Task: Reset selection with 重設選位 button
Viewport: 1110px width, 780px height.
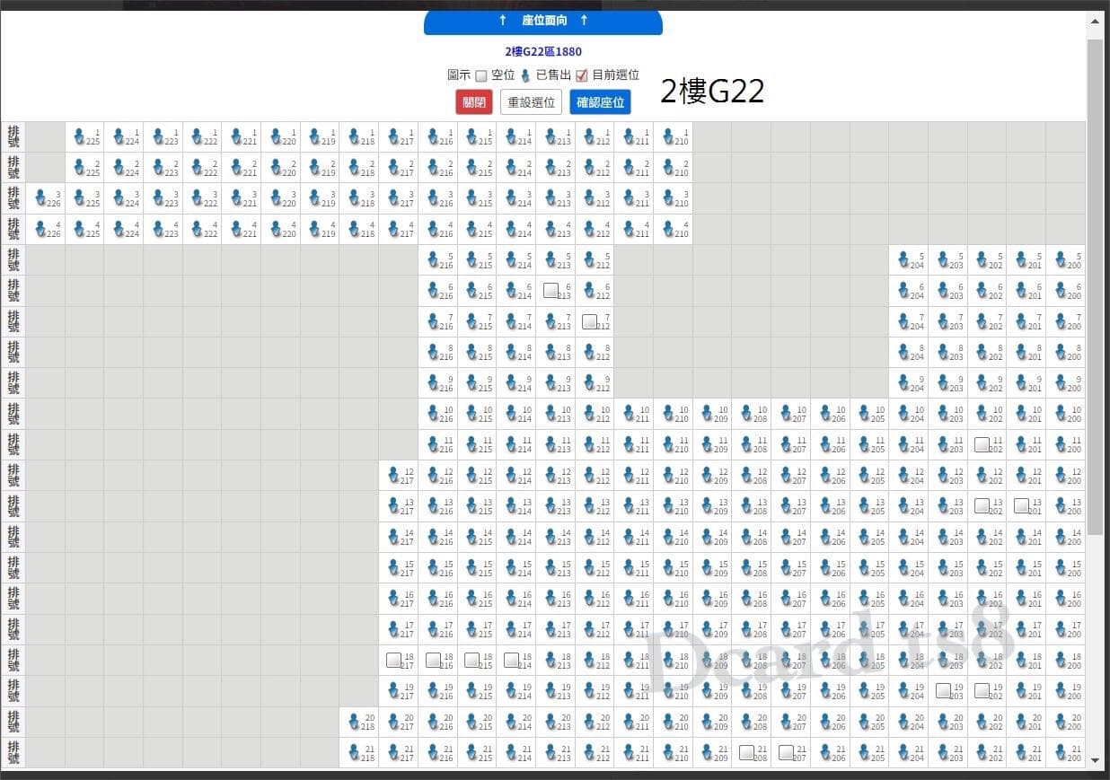Action: pyautogui.click(x=532, y=102)
